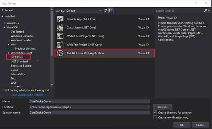
Task: Collapse the Web tree node
Action: click(8, 44)
